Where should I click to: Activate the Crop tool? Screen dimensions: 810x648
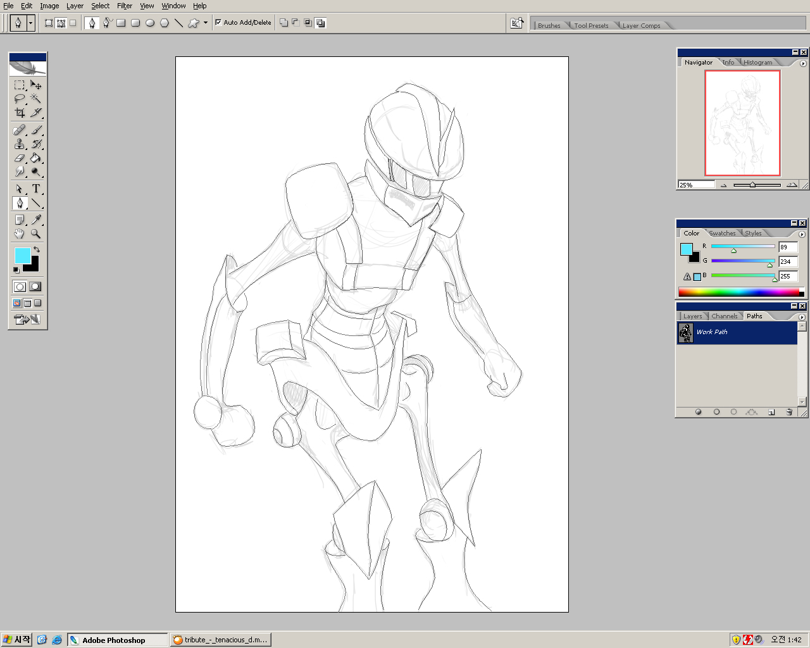[20, 113]
